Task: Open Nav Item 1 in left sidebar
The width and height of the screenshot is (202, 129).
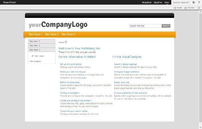Action: click(42, 41)
